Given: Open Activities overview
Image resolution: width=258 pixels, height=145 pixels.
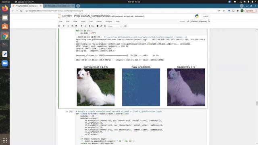Looking at the screenshot, I should [6, 2].
